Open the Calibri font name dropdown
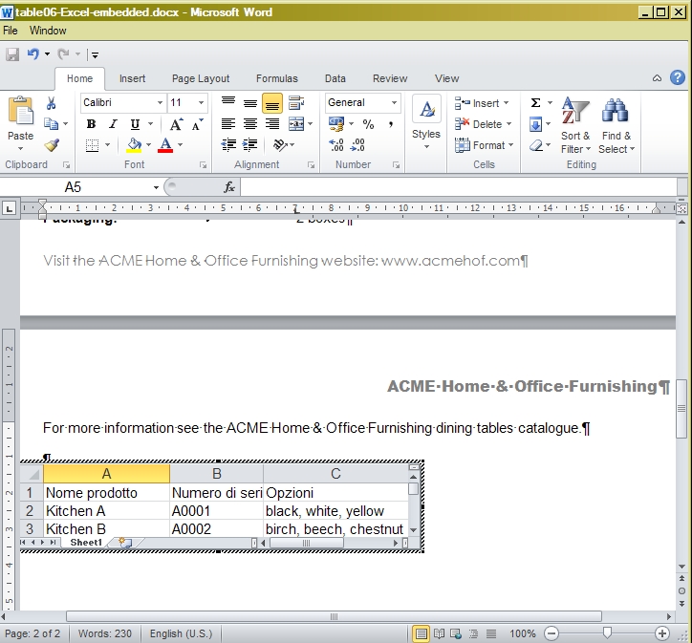The height and width of the screenshot is (643, 692). coord(160,103)
